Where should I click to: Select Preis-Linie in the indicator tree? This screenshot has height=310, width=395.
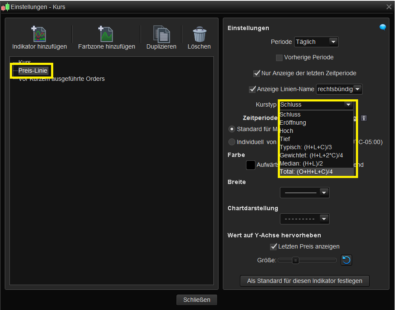click(33, 71)
